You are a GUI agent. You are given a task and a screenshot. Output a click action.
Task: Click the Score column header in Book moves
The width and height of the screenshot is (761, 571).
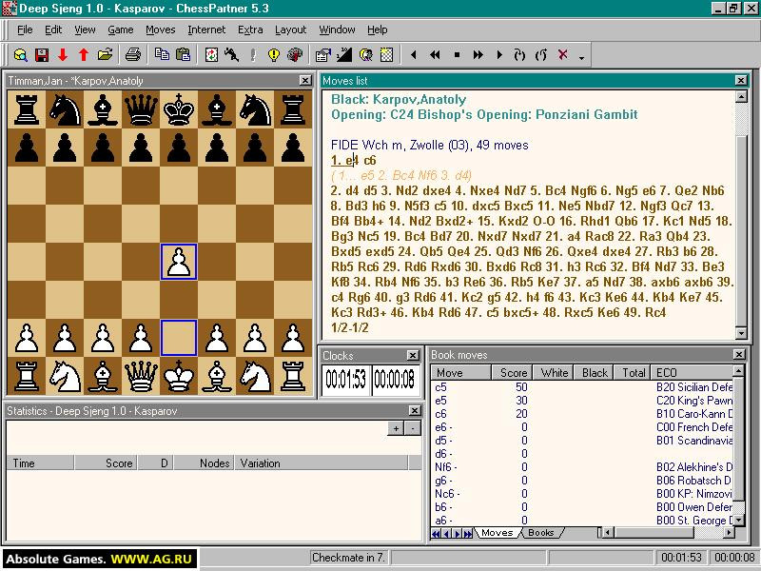click(512, 372)
